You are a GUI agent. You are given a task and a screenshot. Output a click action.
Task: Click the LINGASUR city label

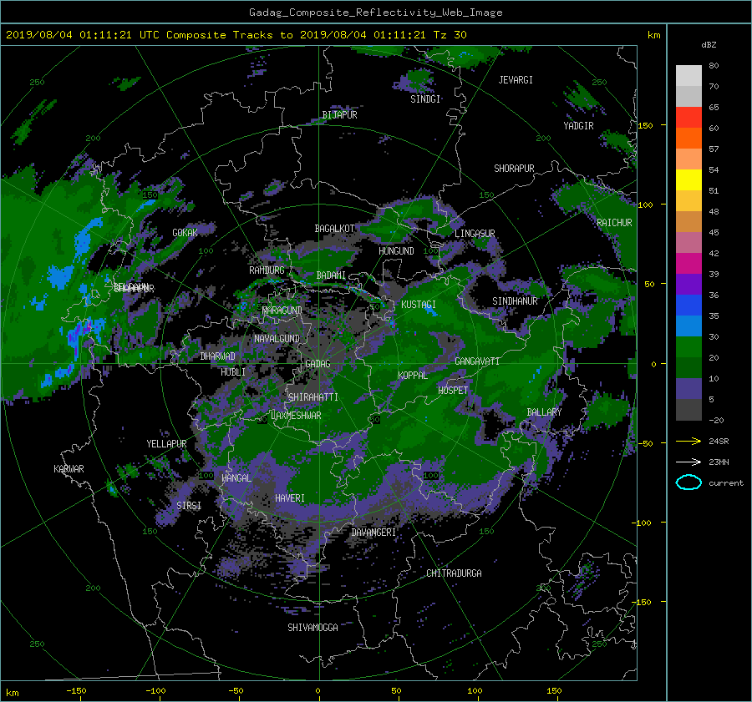[x=475, y=234]
